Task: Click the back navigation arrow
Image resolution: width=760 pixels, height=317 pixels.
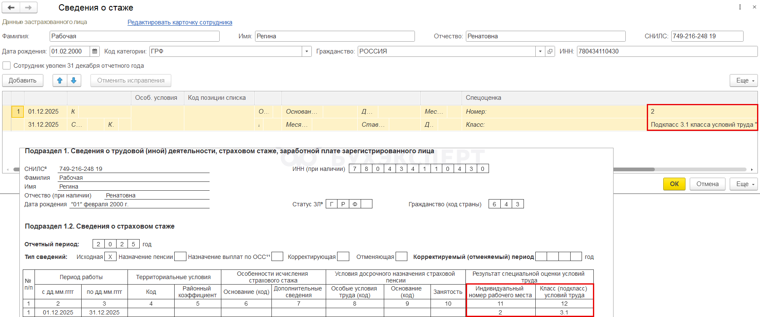Action: (x=11, y=8)
